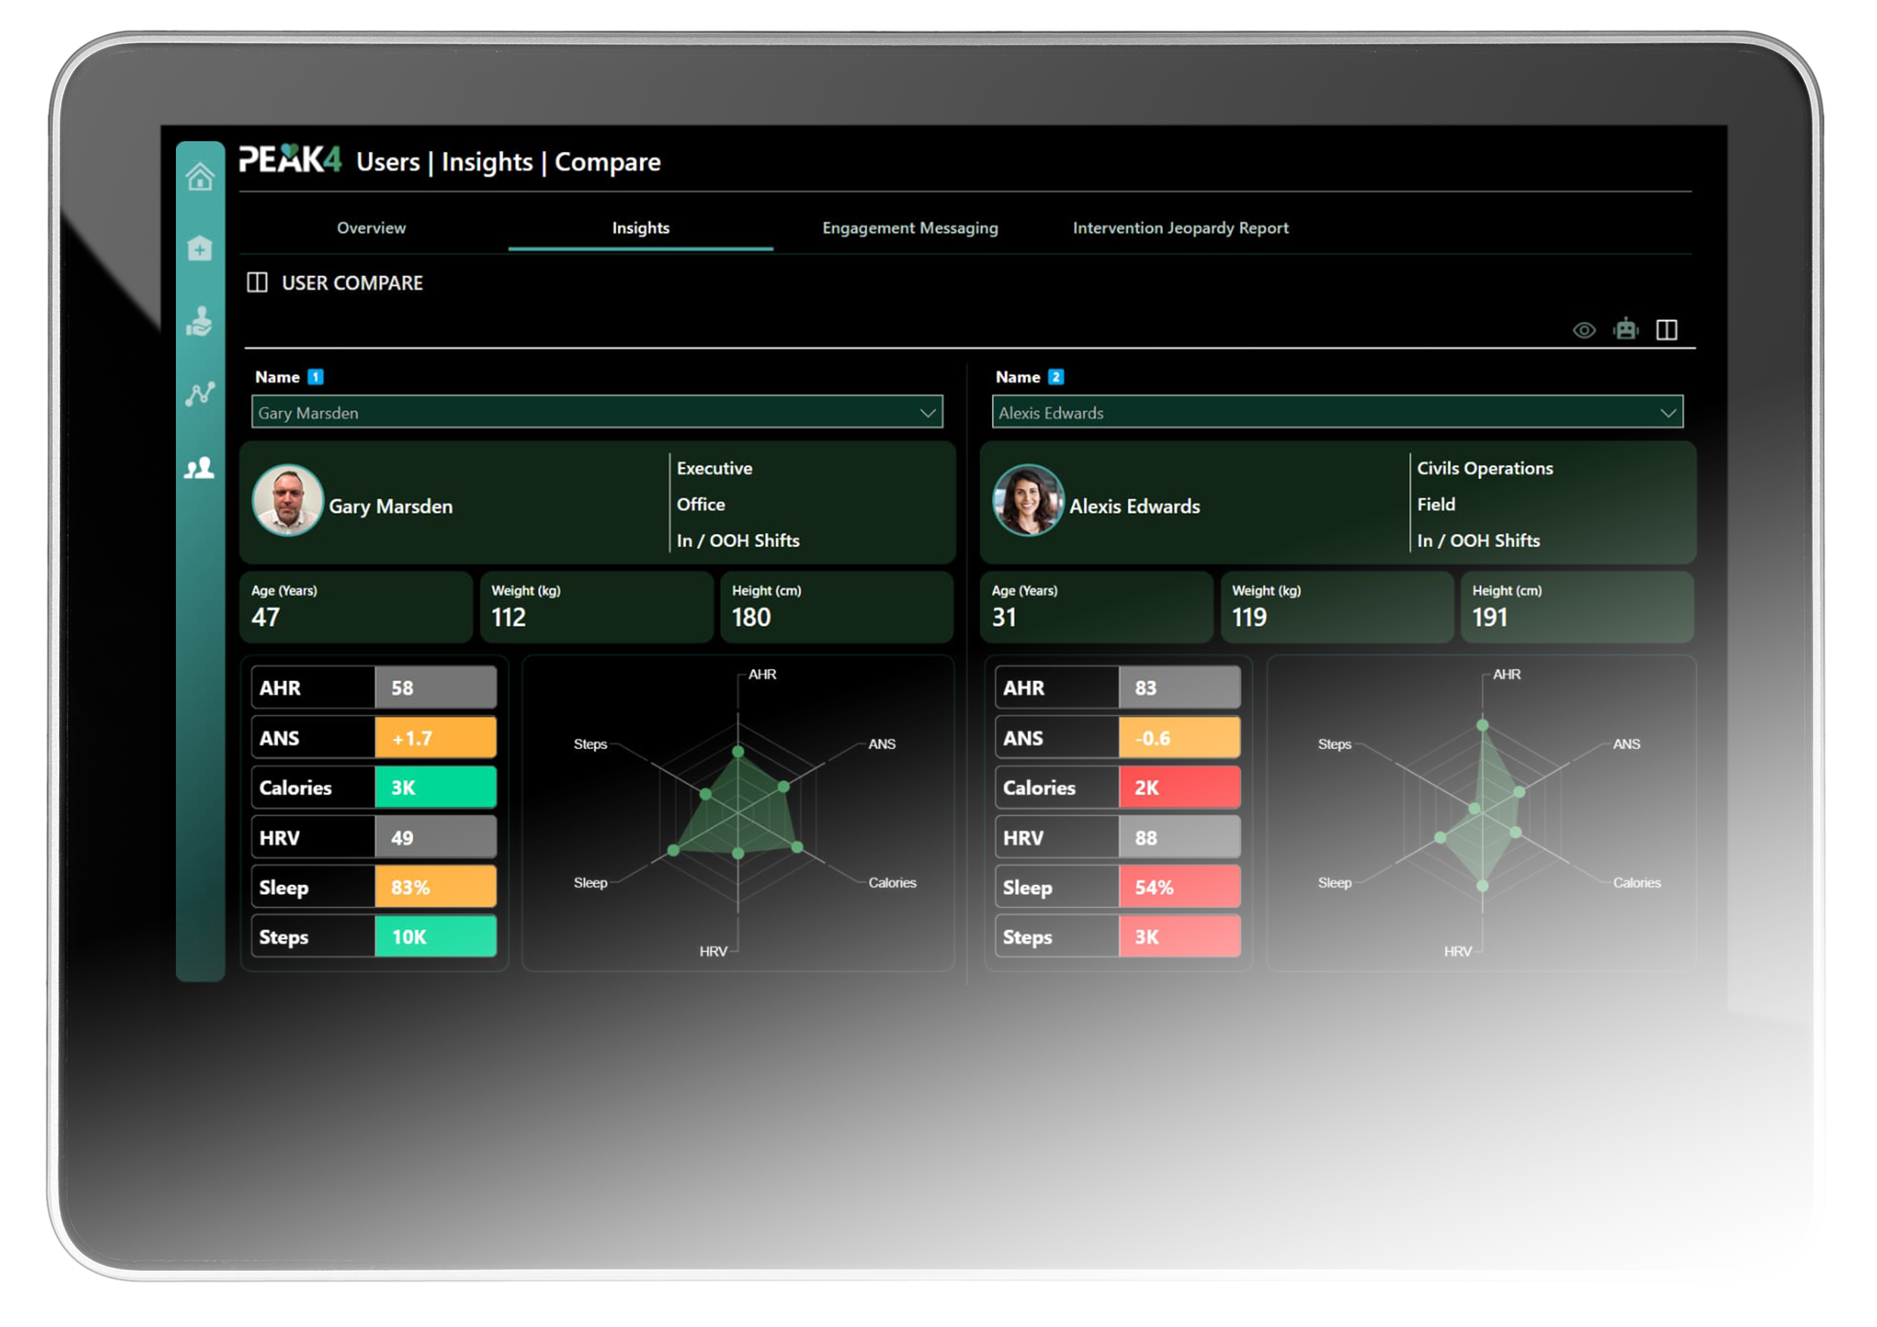This screenshot has width=1877, height=1327.
Task: Open the Engagement Messaging tab
Action: [910, 228]
